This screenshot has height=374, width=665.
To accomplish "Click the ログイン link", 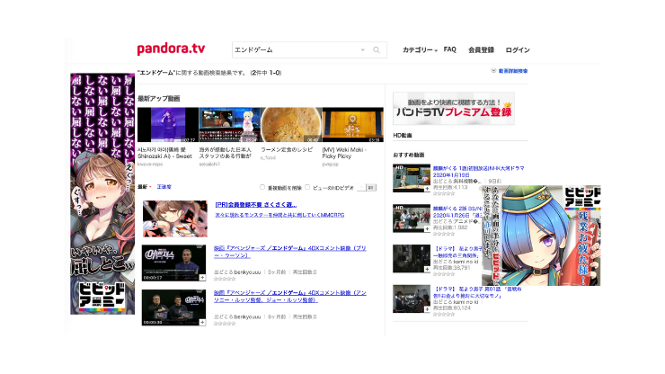I will coord(518,50).
